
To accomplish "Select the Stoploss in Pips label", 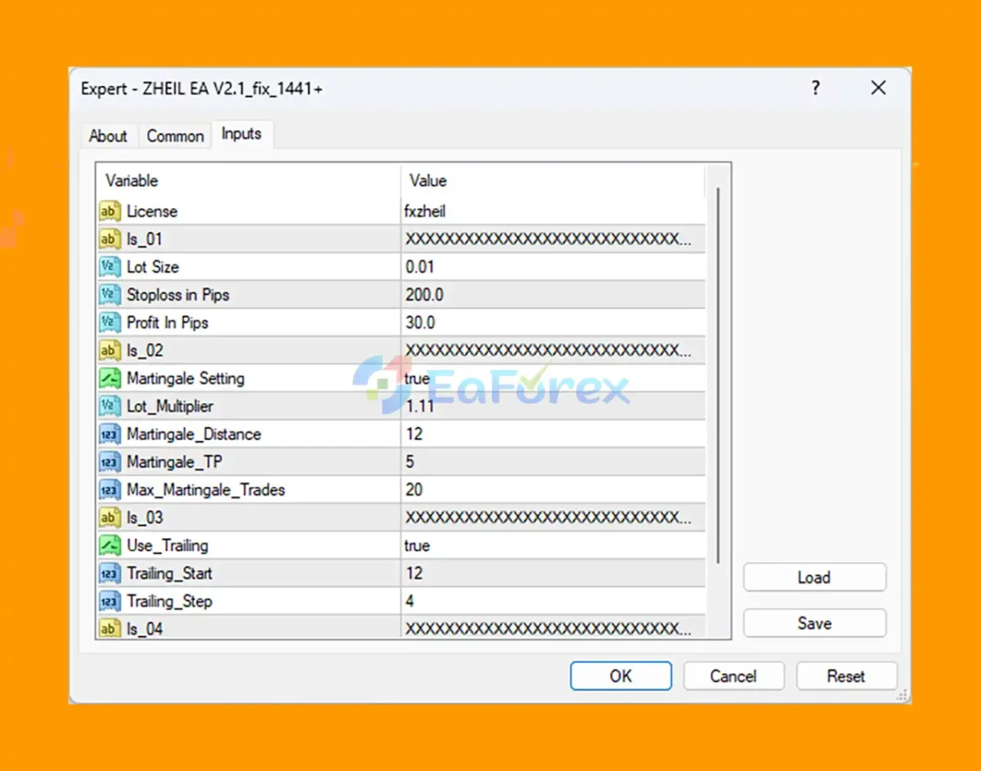I will pos(177,295).
